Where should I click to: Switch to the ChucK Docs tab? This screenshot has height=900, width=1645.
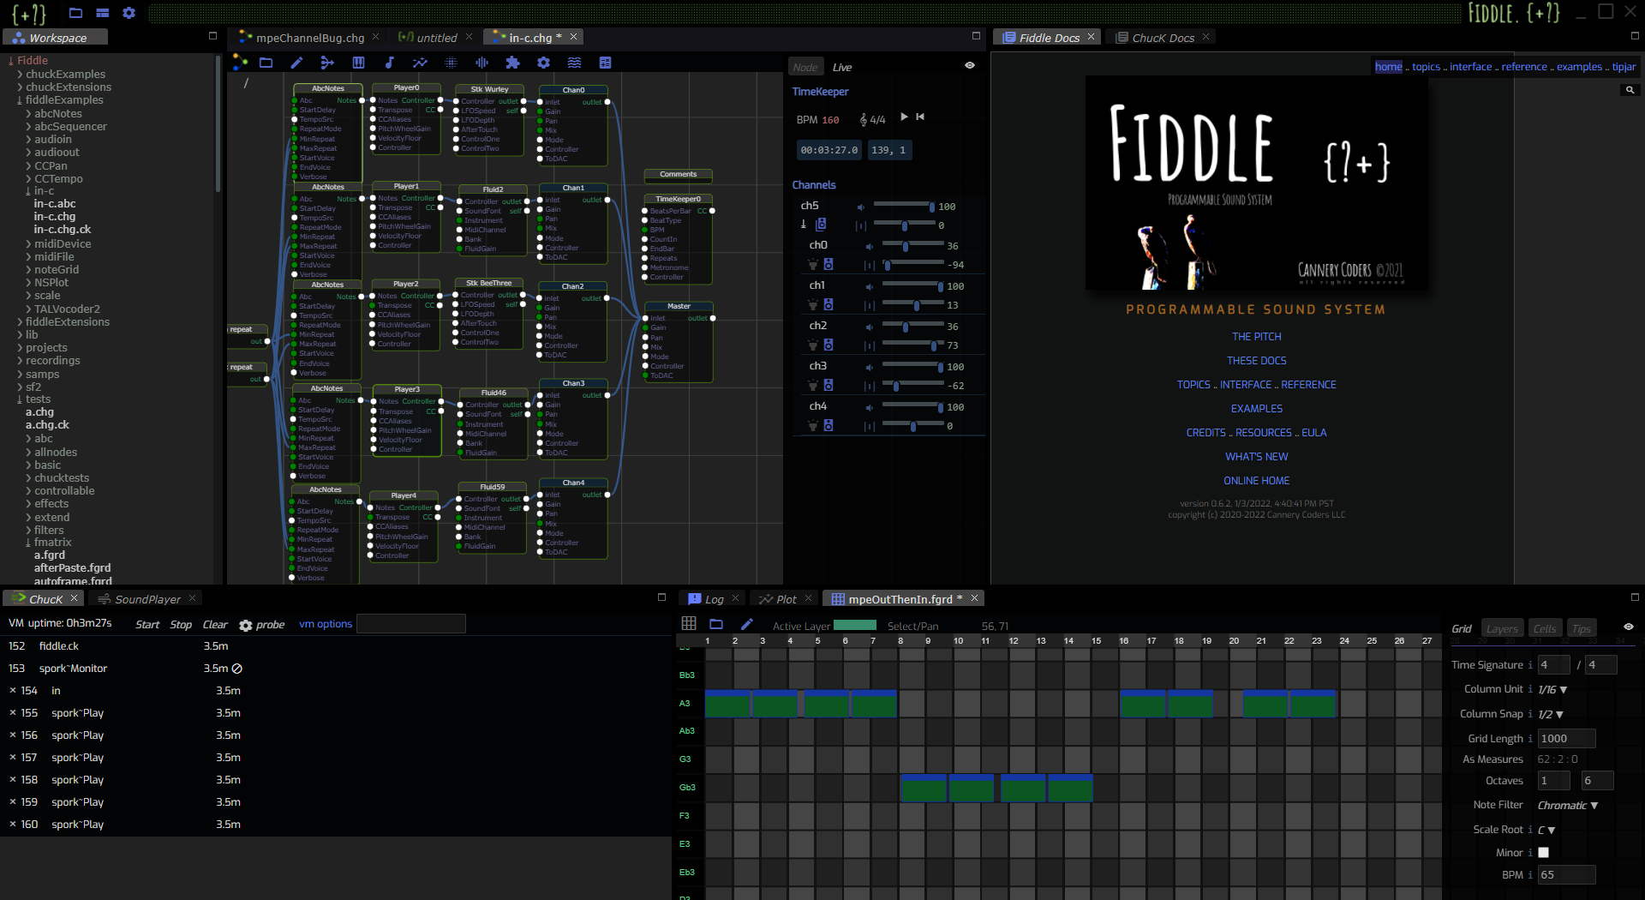tap(1162, 38)
